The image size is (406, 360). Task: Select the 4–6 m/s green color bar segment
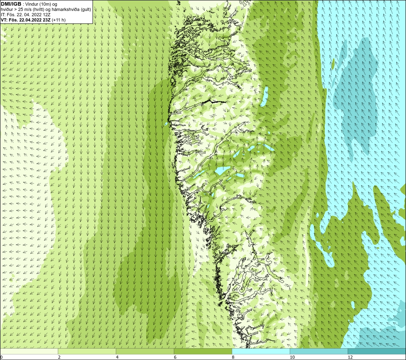coord(145,351)
